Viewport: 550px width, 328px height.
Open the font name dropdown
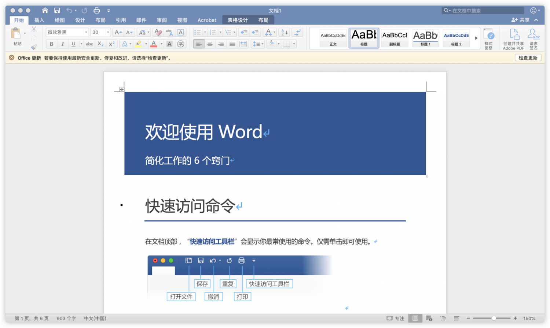coord(86,33)
